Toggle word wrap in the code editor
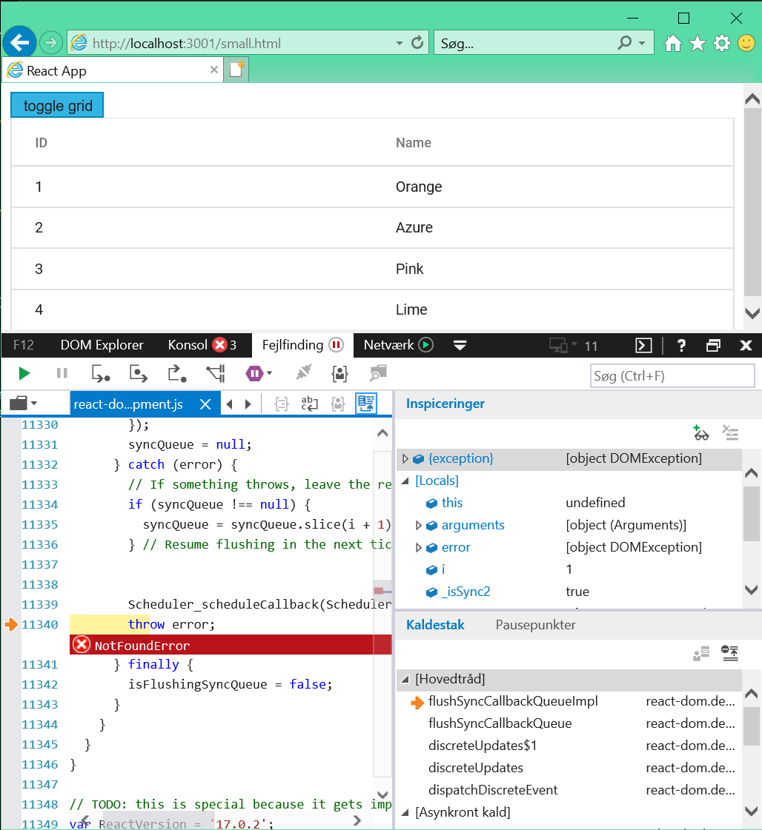 click(x=309, y=404)
